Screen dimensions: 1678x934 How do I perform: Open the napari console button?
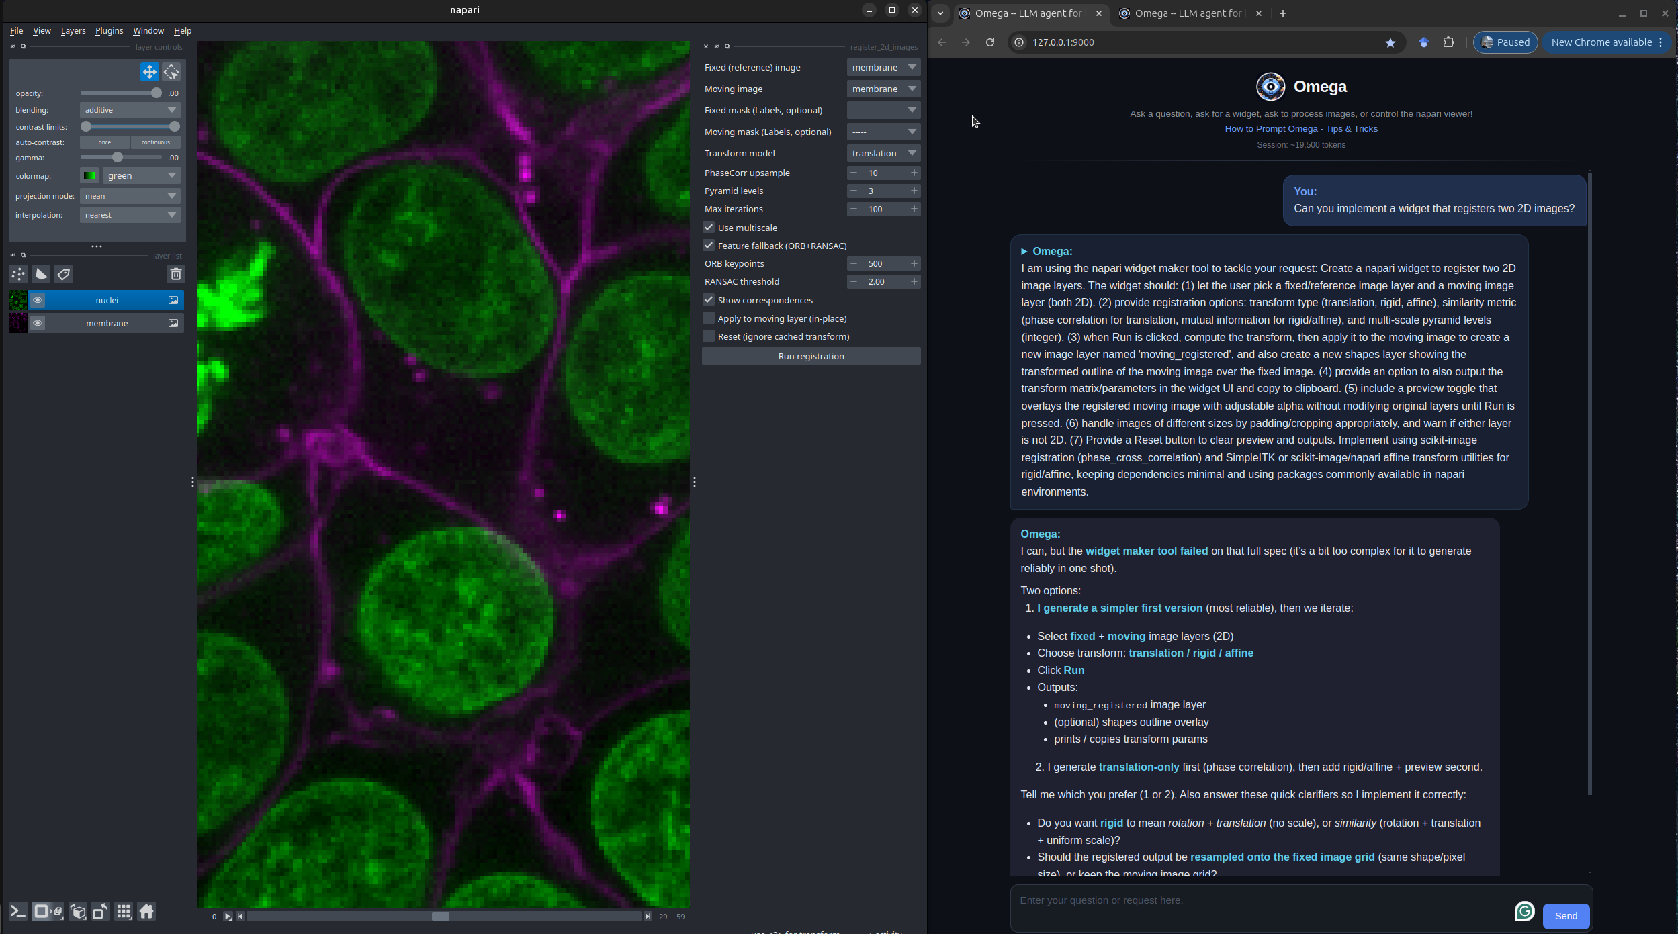tap(18, 912)
